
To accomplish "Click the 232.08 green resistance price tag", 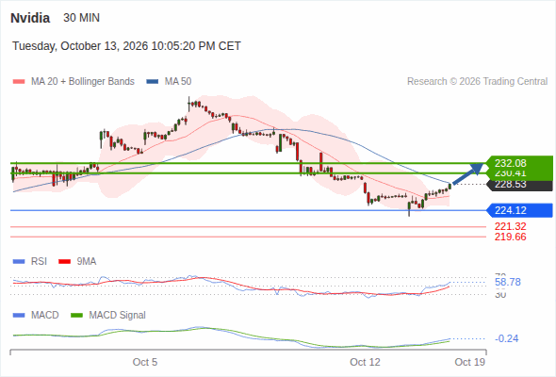I will pyautogui.click(x=520, y=163).
